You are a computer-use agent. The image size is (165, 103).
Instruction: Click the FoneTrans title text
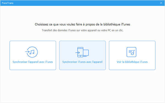click(x=8, y=3)
